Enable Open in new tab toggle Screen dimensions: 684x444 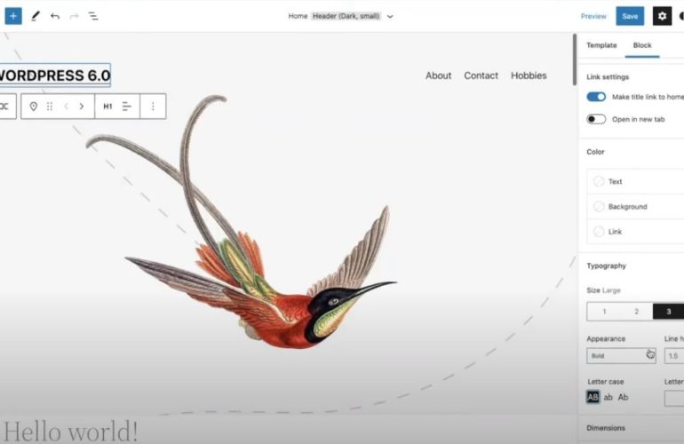[x=596, y=119]
